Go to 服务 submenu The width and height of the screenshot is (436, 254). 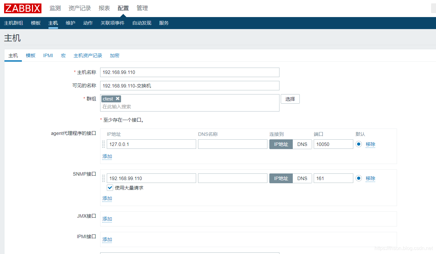click(164, 23)
